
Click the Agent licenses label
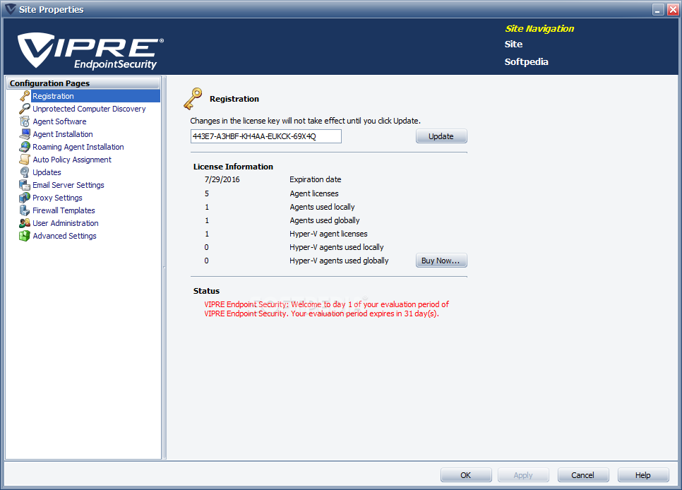coord(314,193)
